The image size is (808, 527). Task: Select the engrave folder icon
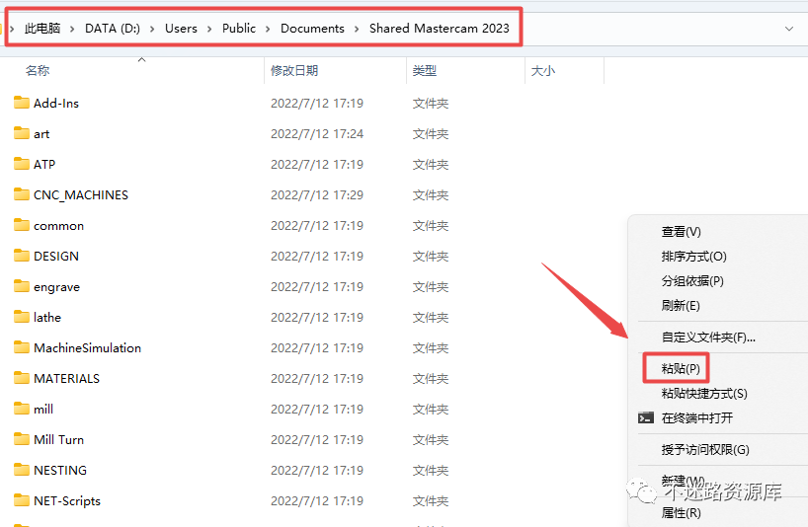[22, 286]
